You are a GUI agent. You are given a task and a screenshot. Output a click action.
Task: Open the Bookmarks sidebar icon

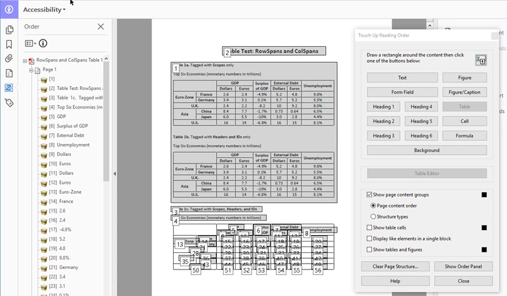click(9, 44)
